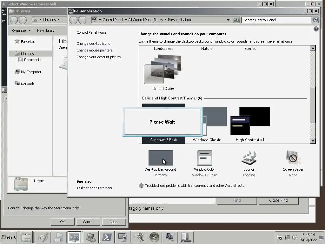Click Cancel in the taskbar properties dialog
The height and width of the screenshot is (244, 325).
pyautogui.click(x=88, y=222)
